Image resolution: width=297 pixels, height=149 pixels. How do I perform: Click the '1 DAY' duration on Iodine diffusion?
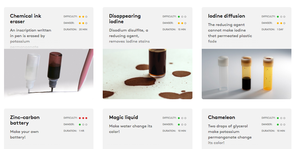tap(280, 29)
